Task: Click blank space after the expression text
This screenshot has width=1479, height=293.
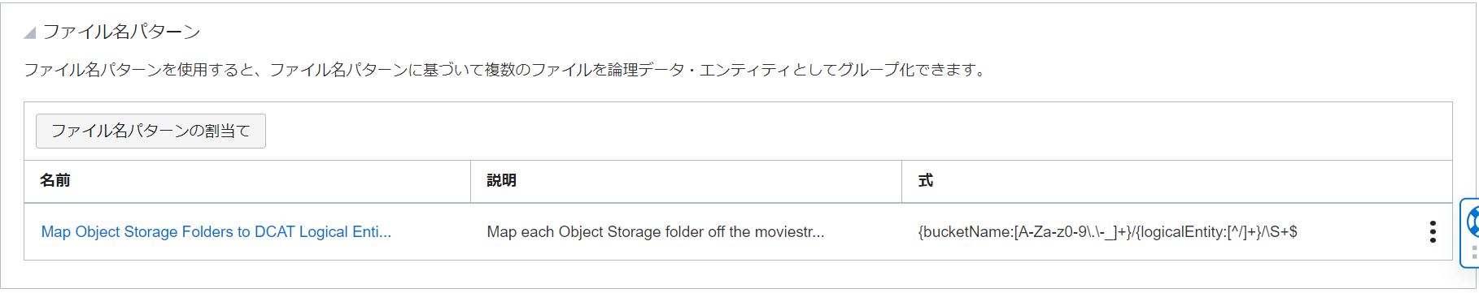Action: point(1359,231)
